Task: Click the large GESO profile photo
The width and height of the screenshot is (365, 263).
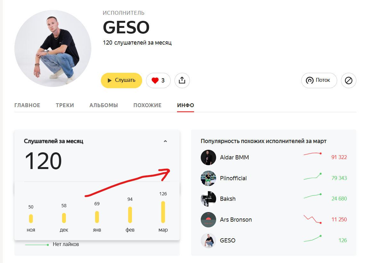Action: pos(53,48)
